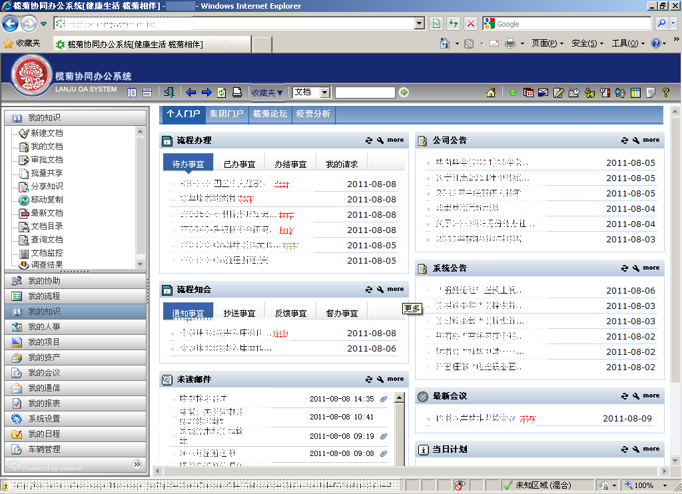Click the printer icon in OA toolbar
682x494 pixels.
pos(237,93)
